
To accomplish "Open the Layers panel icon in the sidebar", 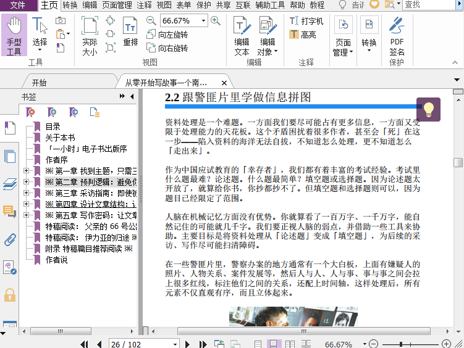I will click(10, 184).
